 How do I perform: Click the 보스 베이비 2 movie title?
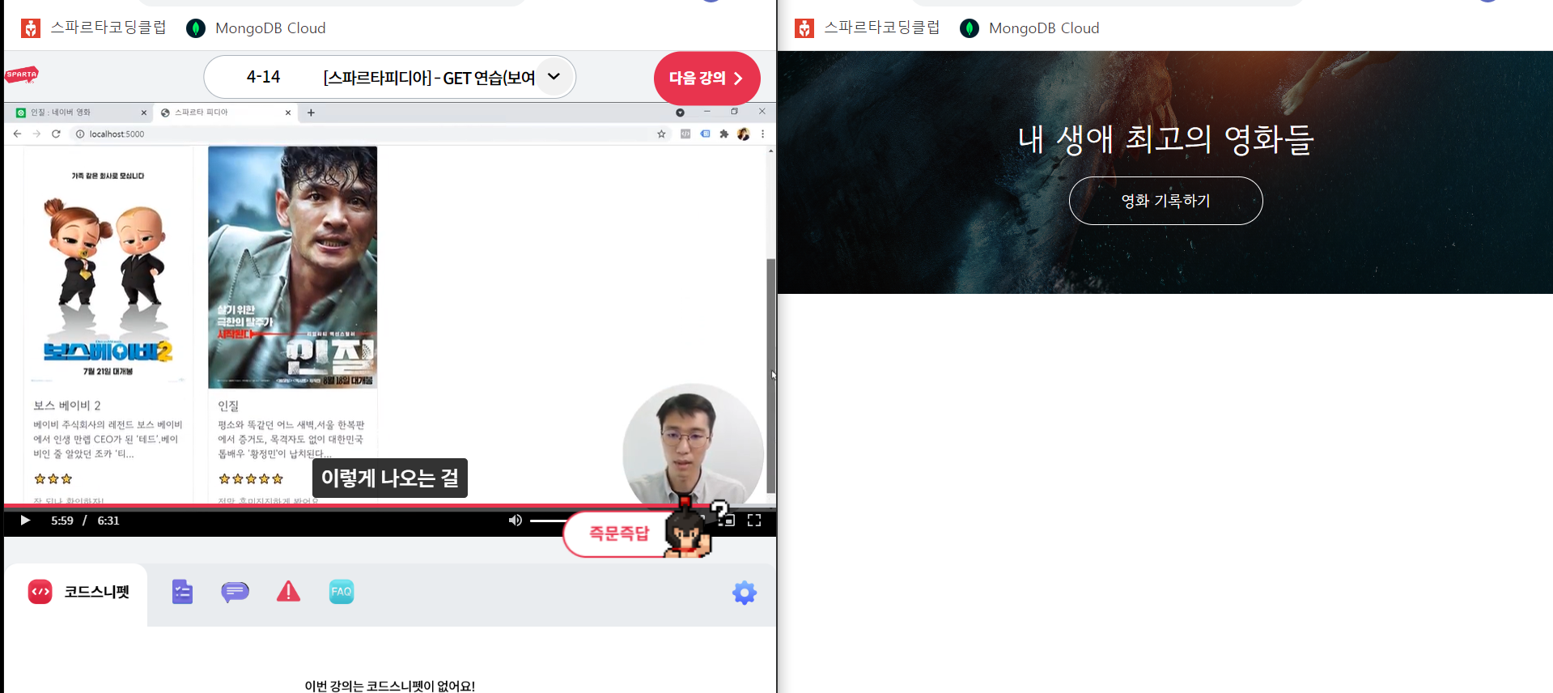point(67,406)
